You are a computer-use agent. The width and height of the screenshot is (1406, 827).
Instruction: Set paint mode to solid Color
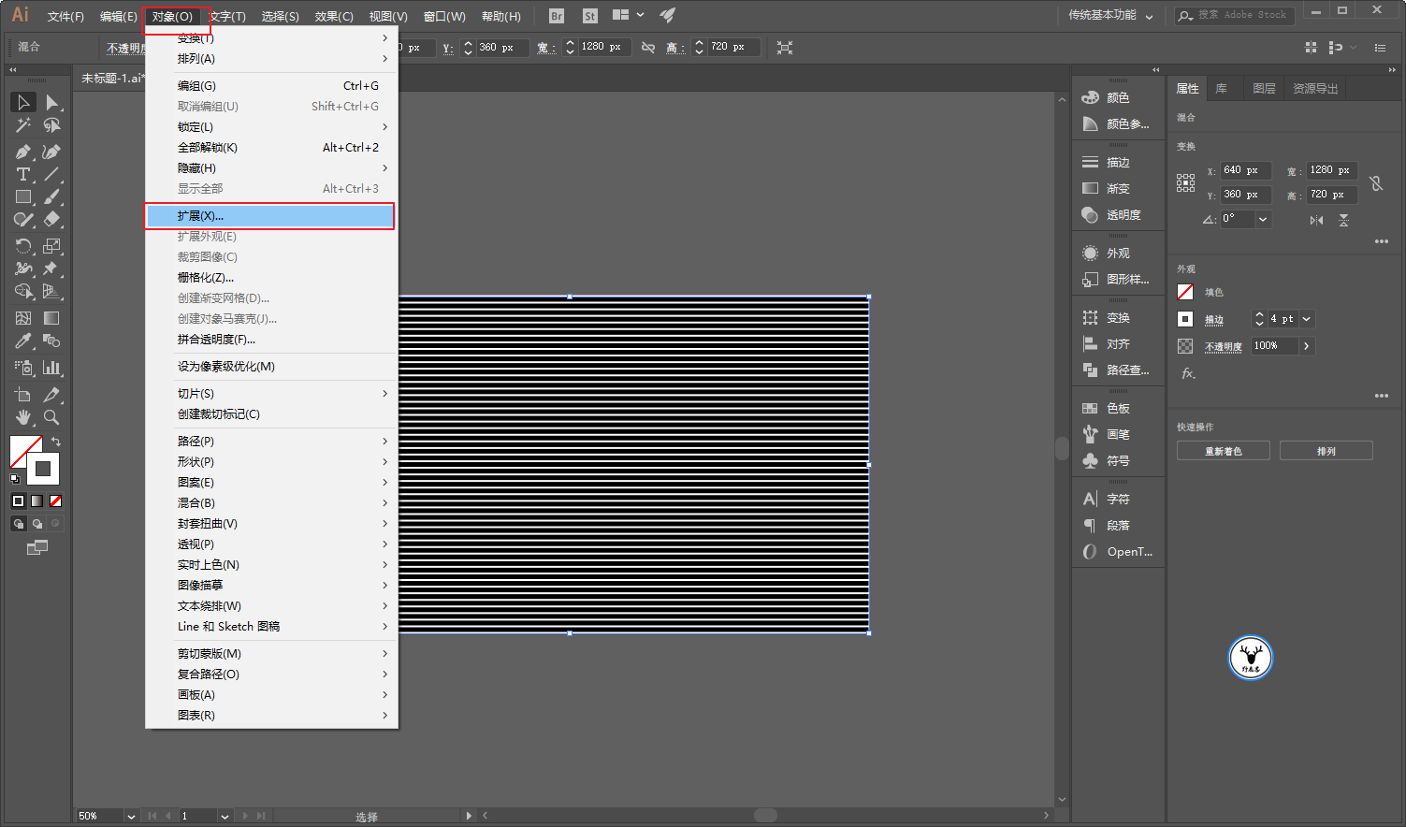click(x=18, y=501)
